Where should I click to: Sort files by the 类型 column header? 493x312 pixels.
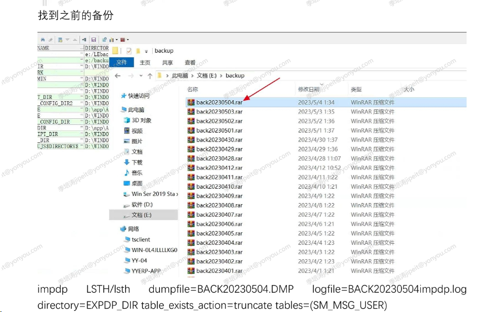click(356, 90)
